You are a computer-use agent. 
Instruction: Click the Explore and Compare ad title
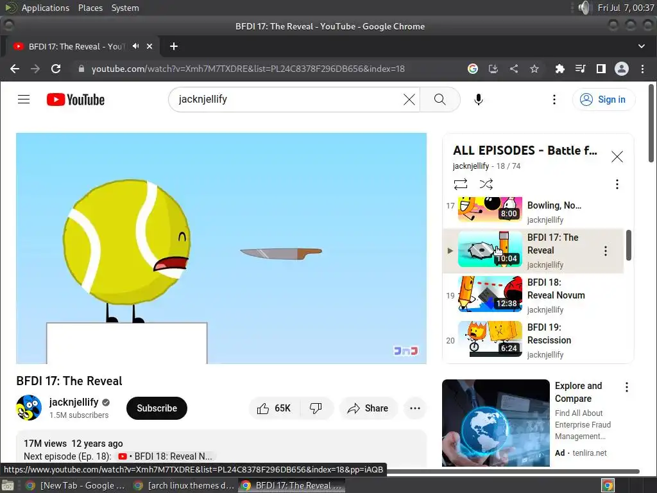click(x=578, y=392)
